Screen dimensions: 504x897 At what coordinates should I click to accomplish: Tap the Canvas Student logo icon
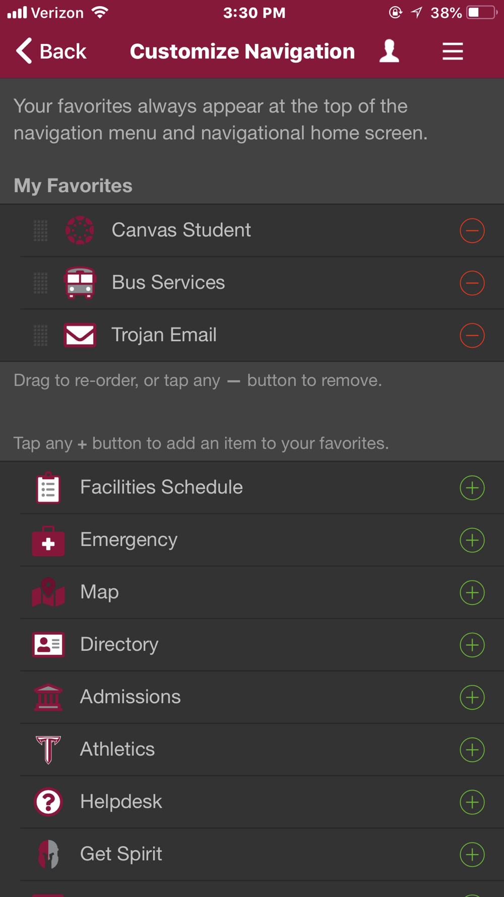click(x=80, y=231)
